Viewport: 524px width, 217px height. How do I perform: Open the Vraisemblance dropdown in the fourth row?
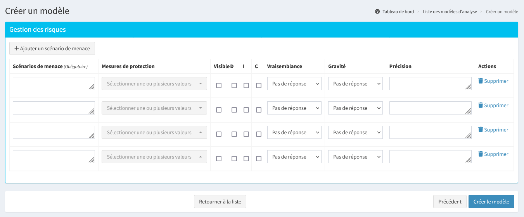tap(294, 157)
